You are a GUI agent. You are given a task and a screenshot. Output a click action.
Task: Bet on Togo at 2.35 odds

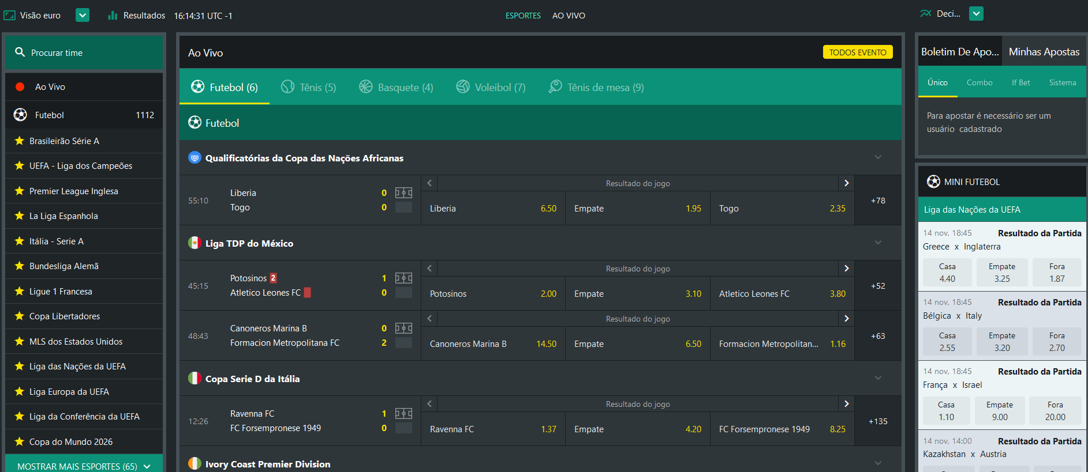pos(782,209)
